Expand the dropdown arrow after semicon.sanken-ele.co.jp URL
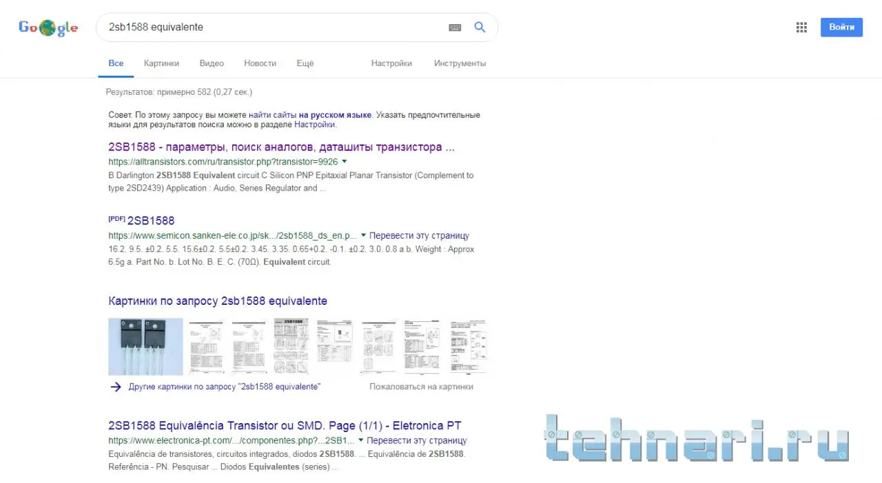882x483 pixels. click(x=363, y=235)
